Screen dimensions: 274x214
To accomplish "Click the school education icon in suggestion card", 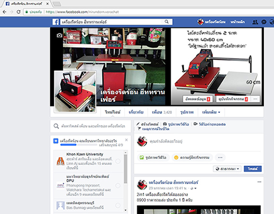I will [56, 141].
